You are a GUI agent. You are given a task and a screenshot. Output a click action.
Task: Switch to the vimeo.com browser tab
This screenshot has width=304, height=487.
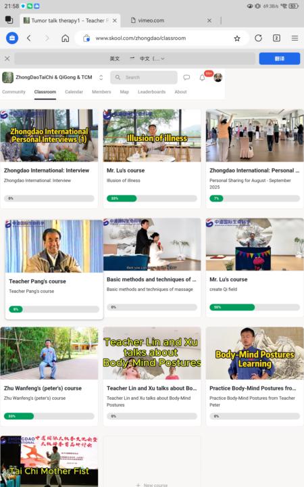click(151, 20)
